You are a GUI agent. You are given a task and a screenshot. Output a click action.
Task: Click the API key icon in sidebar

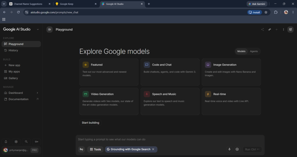coord(37,142)
